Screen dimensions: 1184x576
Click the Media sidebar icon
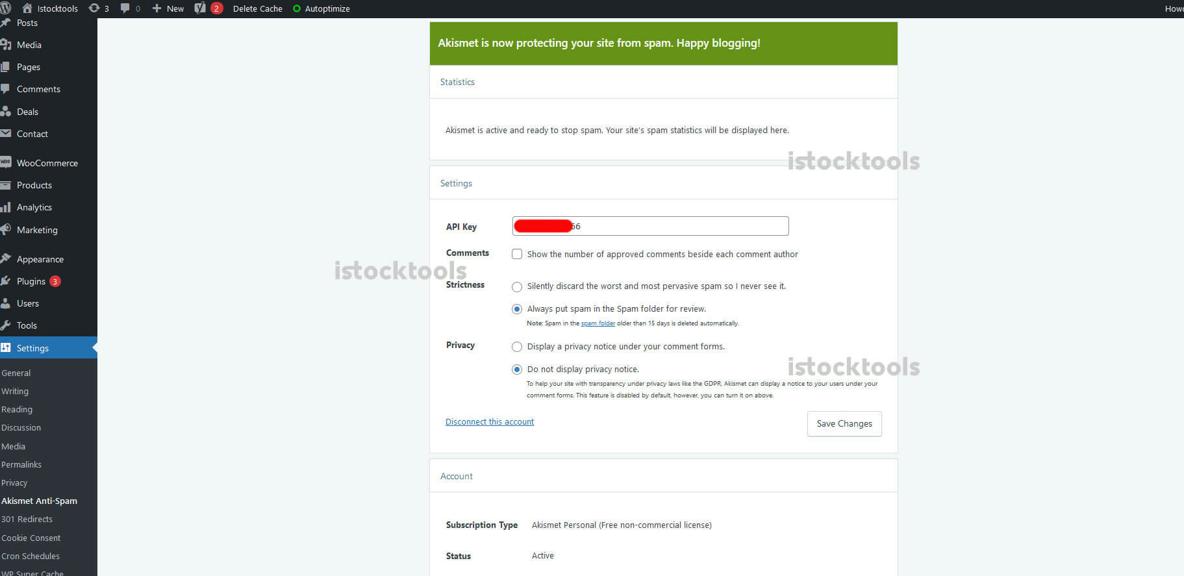(6, 45)
